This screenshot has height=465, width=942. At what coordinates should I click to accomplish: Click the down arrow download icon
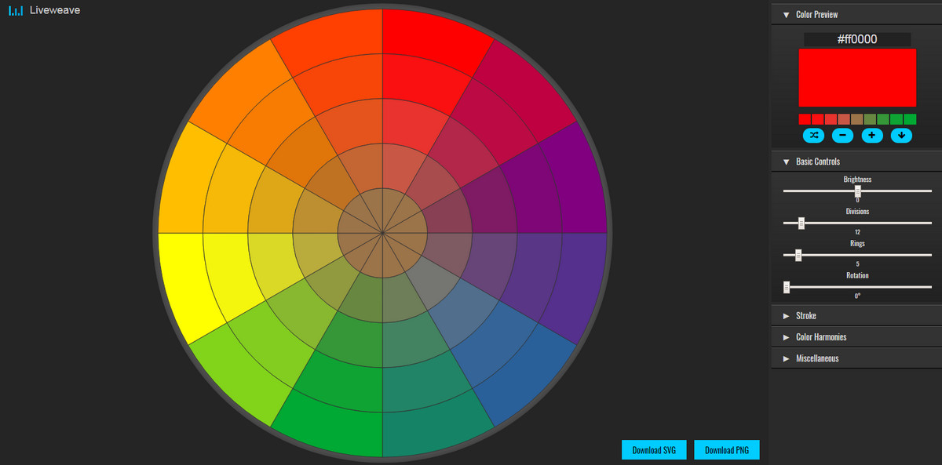tap(901, 136)
